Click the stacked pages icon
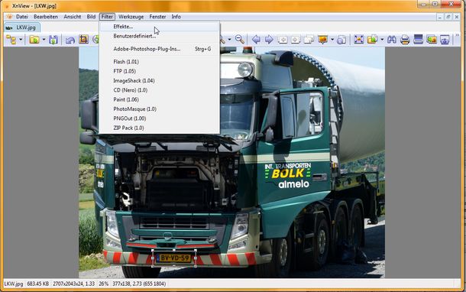The width and height of the screenshot is (466, 292). coord(309,39)
